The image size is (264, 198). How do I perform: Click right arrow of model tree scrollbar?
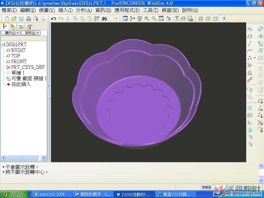click(44, 158)
